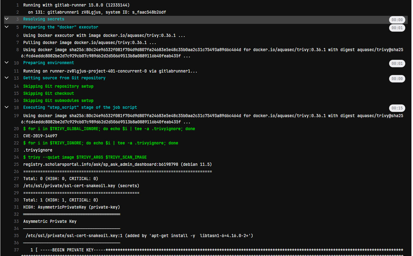Screen dimensions: 413x256
Task: Click the 00:00 badge next to Resolving secrets
Action: (397, 19)
